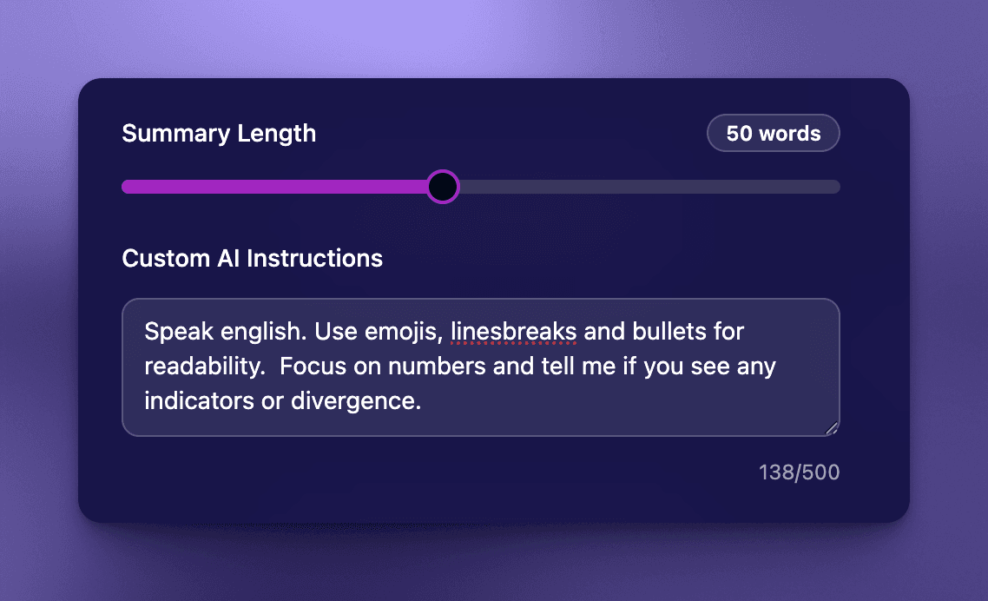
Task: Click the slider thumb on Summary Length
Action: tap(443, 187)
